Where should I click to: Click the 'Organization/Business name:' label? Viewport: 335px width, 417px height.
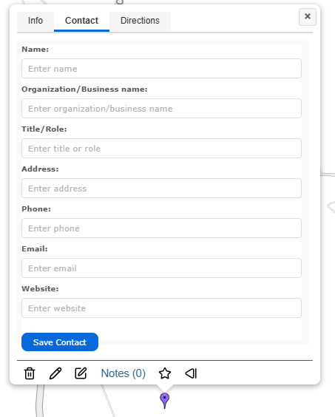(x=84, y=89)
